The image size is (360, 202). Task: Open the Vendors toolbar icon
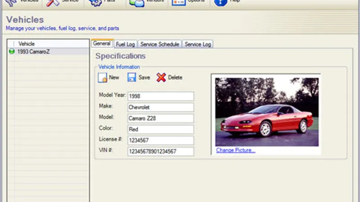coord(136,3)
